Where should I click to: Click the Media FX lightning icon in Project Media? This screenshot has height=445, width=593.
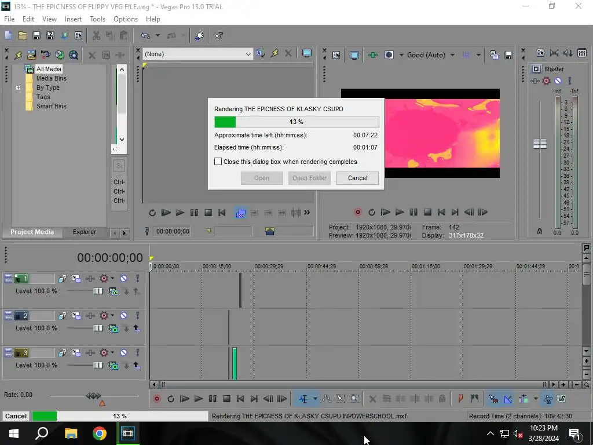point(18,55)
